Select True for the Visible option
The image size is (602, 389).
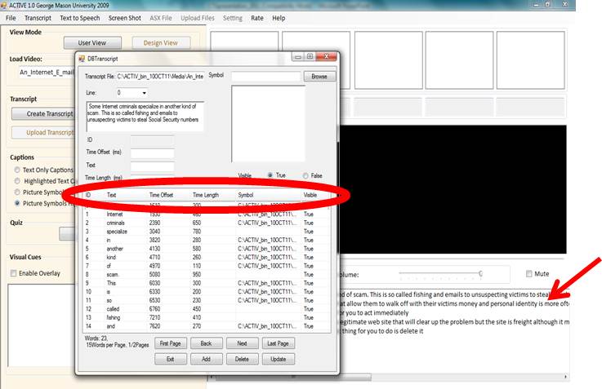(270, 175)
